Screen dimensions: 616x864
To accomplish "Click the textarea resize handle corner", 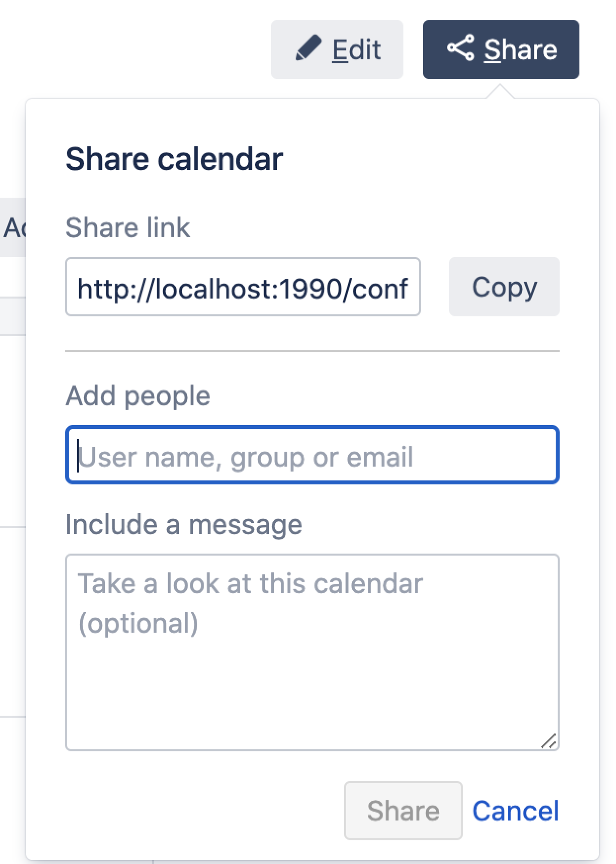I will (x=548, y=741).
